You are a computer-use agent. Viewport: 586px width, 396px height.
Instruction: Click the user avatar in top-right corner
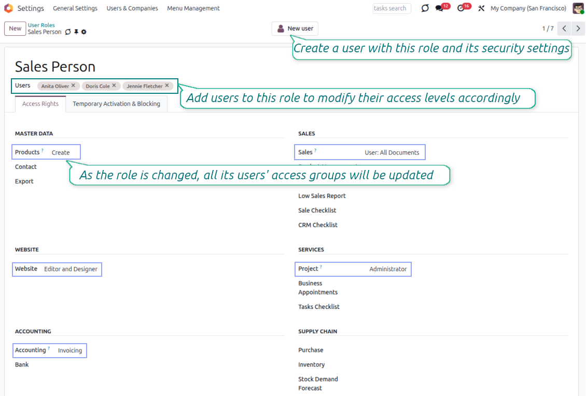[x=578, y=8]
